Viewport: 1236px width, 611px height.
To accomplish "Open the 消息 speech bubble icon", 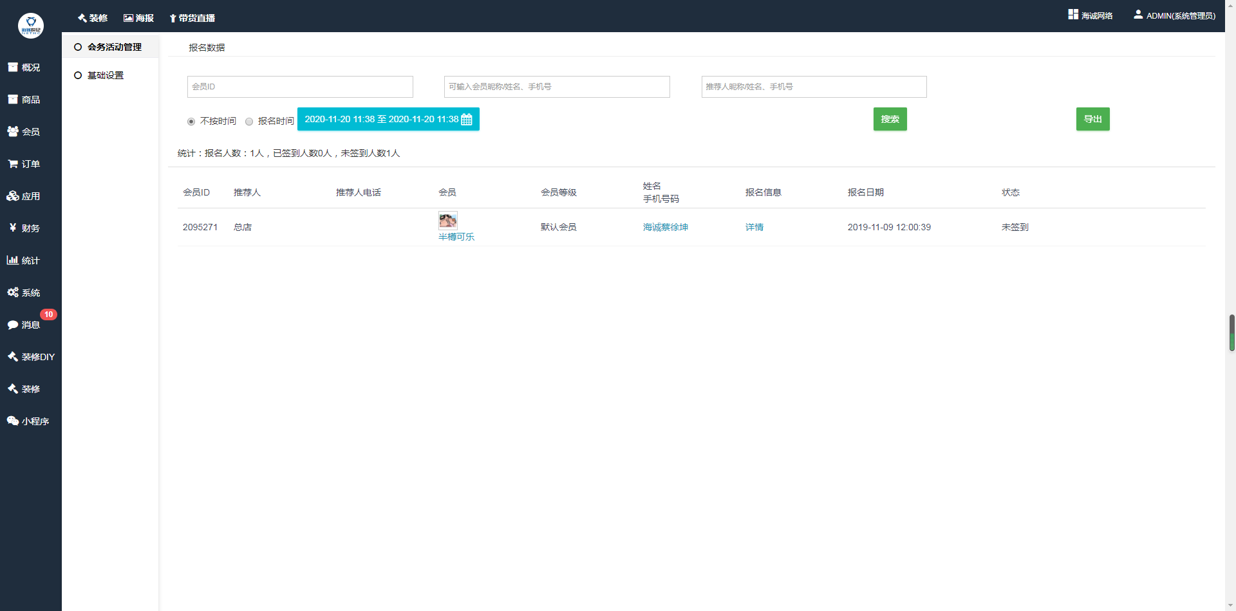I will tap(13, 325).
